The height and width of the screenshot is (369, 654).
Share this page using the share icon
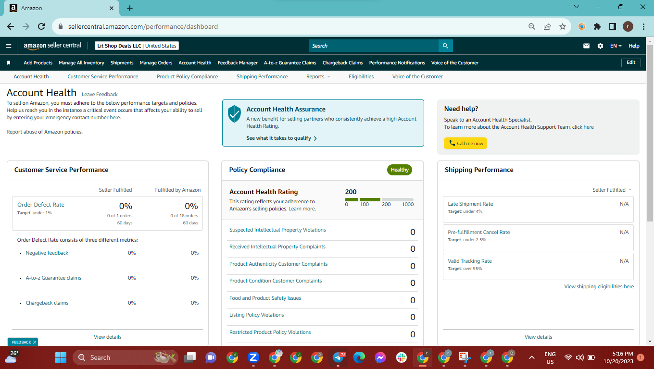click(x=547, y=26)
